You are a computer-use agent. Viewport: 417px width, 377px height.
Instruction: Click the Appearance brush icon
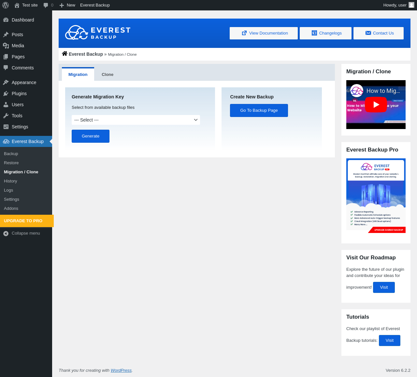tap(6, 82)
